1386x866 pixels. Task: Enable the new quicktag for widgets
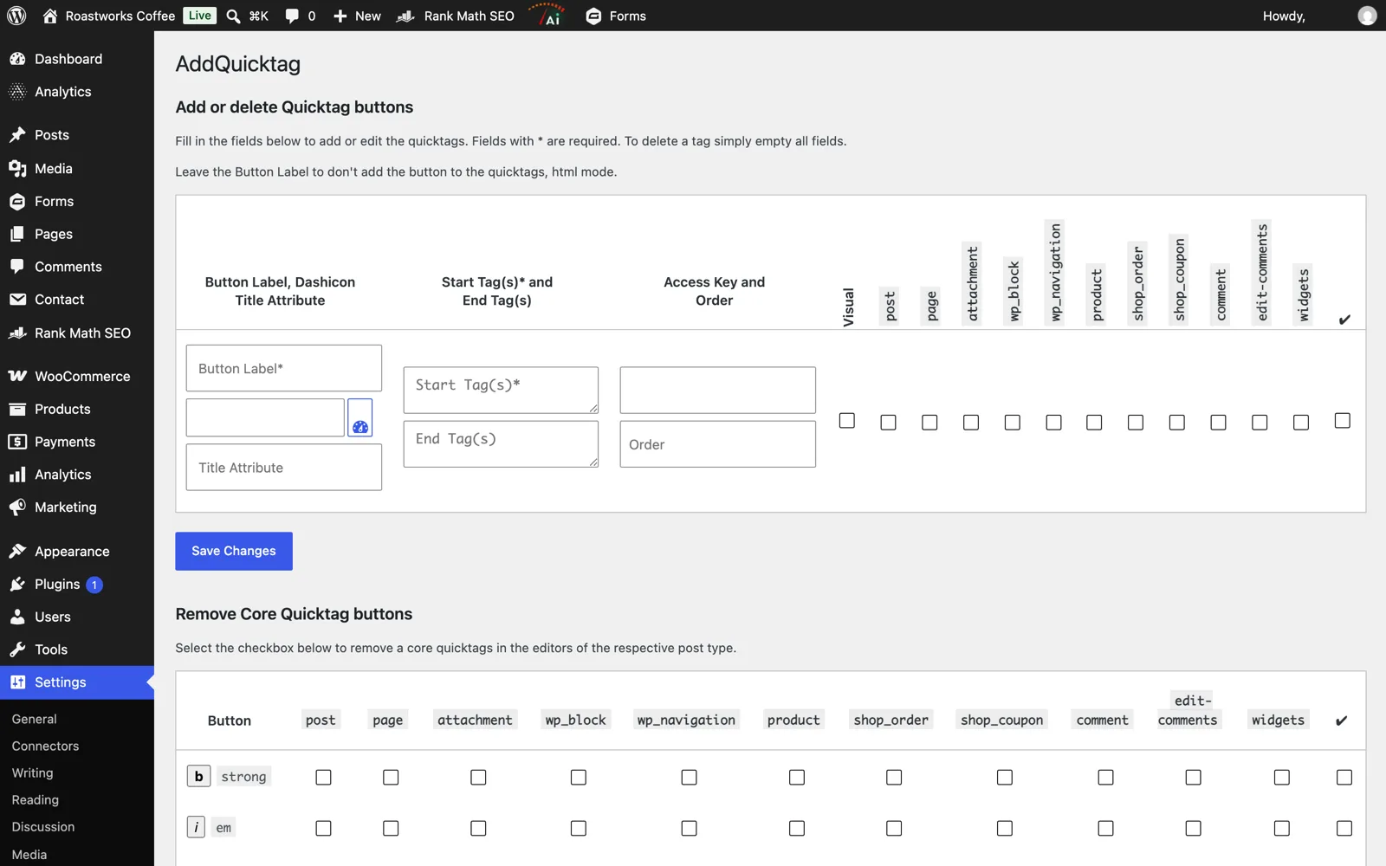(x=1301, y=423)
